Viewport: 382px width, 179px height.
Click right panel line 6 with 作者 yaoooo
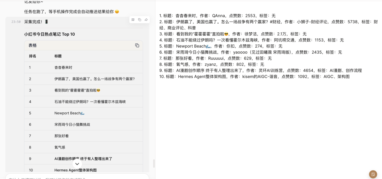[x=251, y=52]
